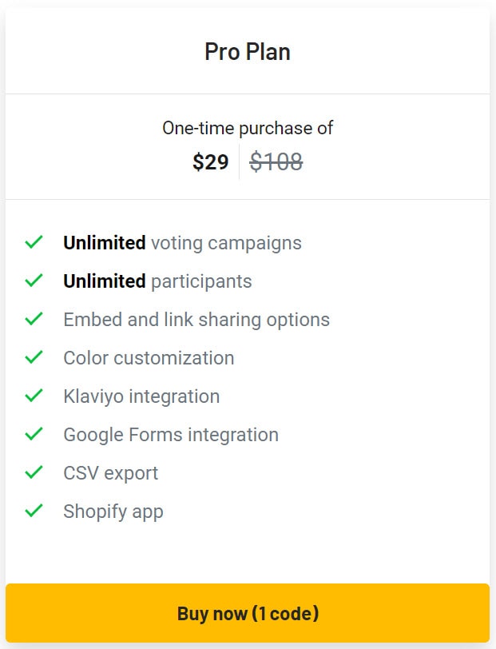The image size is (496, 649).
Task: Click the checkmark next to Embed and link sharing
Action: click(34, 319)
